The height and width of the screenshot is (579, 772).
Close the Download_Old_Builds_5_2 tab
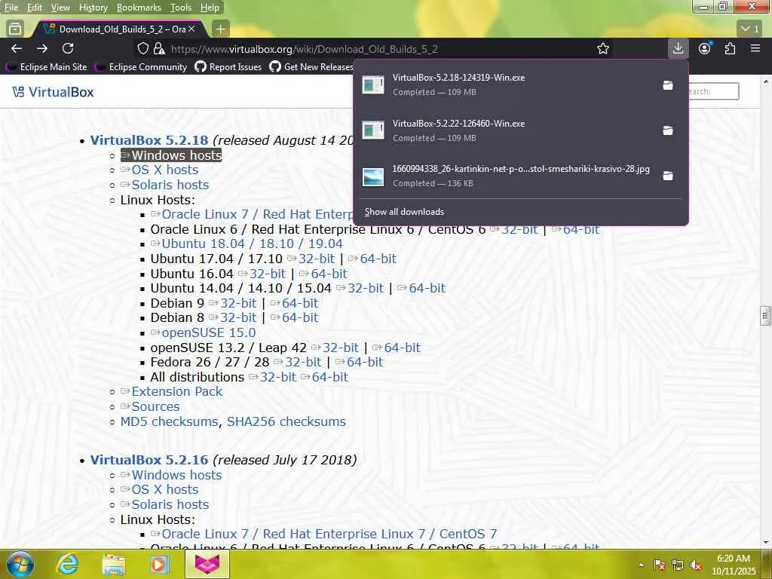pos(191,29)
